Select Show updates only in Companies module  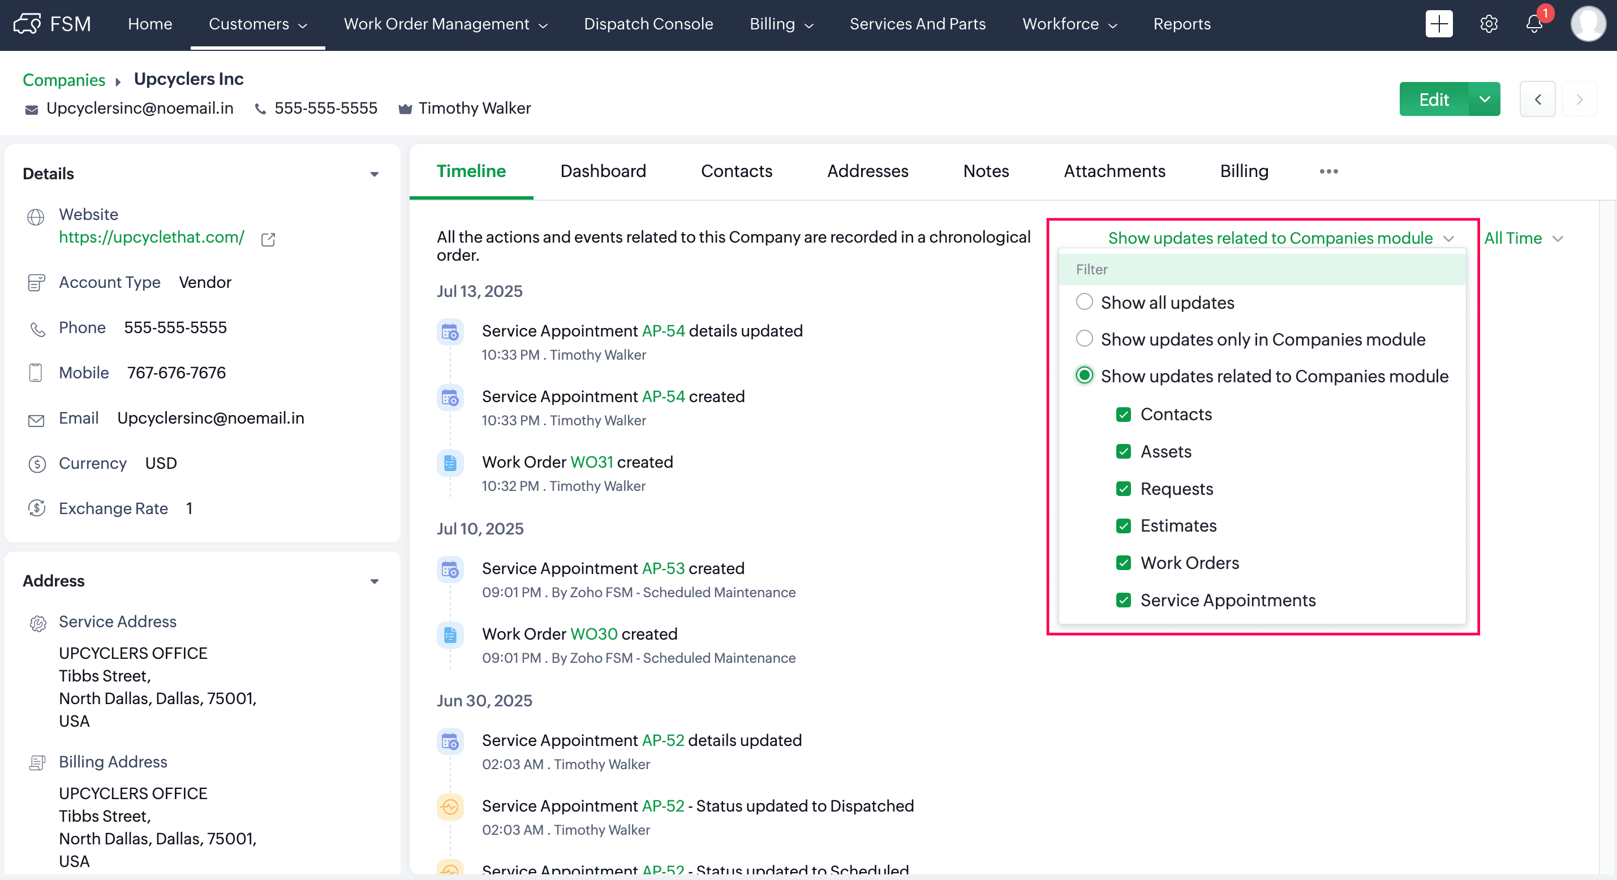coord(1084,339)
